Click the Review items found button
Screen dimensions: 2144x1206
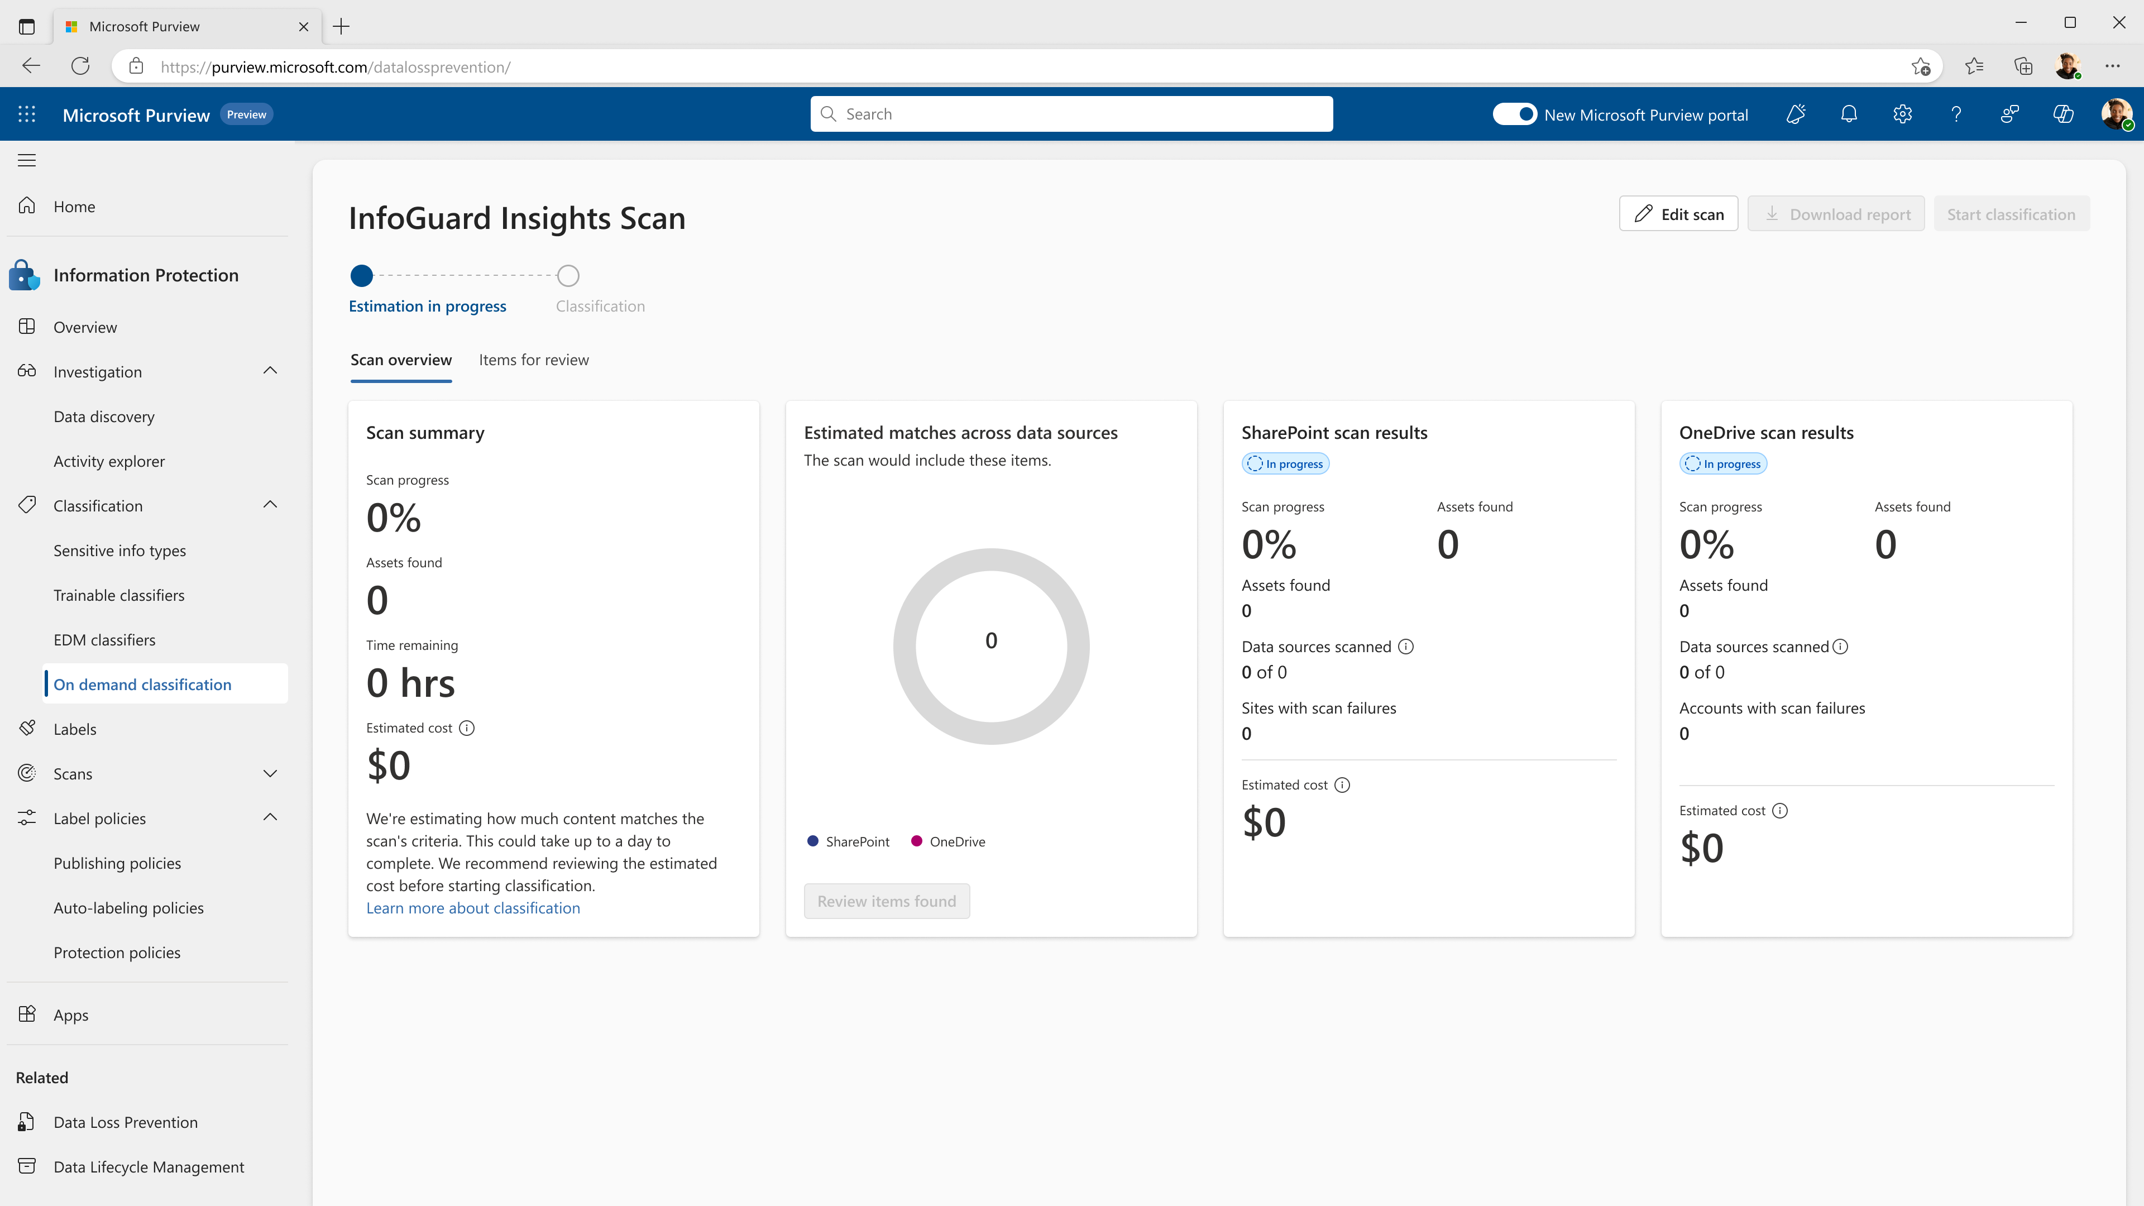(887, 901)
